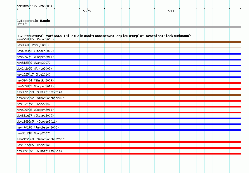Viewport: 249px width, 173px height.
Task: Click the blue gain bar of dgv242e55
Action: pos(129,71)
